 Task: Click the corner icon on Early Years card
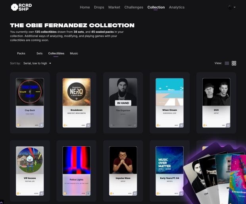(181, 193)
